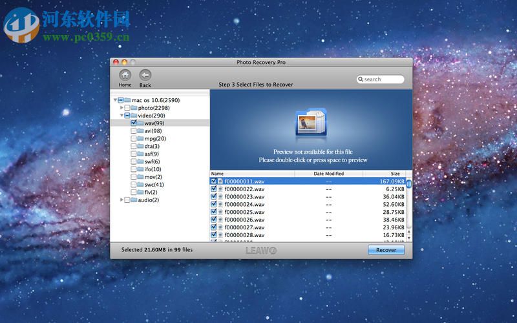This screenshot has width=517, height=323.
Task: Click the f00000011.wav file icon
Action: click(x=220, y=182)
